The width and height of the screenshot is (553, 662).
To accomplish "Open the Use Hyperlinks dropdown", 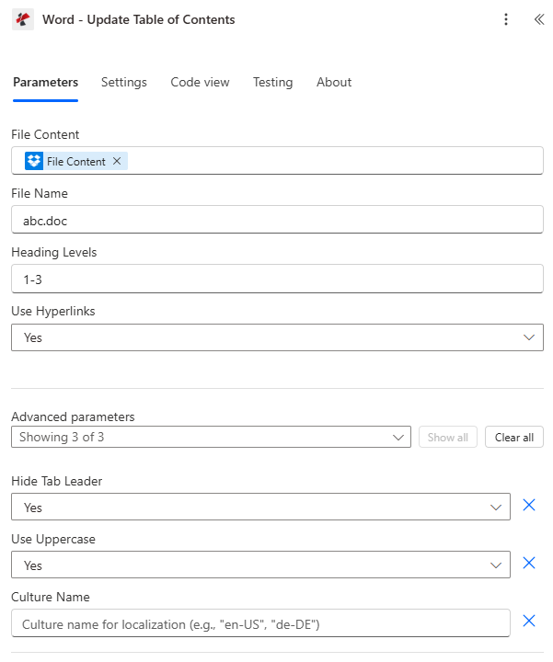I will tap(277, 337).
